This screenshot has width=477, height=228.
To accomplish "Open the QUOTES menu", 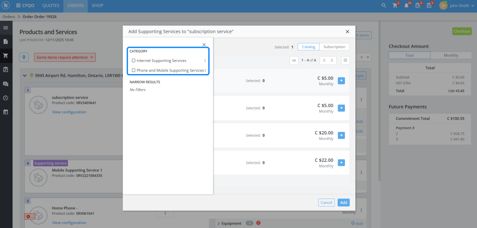I will pos(51,5).
